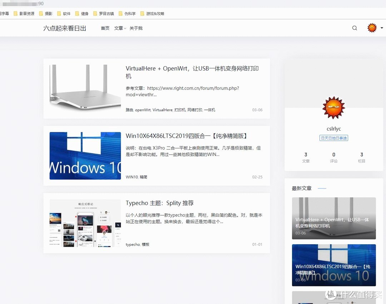The height and width of the screenshot is (304, 386).
Task: Select the VirtualHere tag
Action: pos(163,110)
